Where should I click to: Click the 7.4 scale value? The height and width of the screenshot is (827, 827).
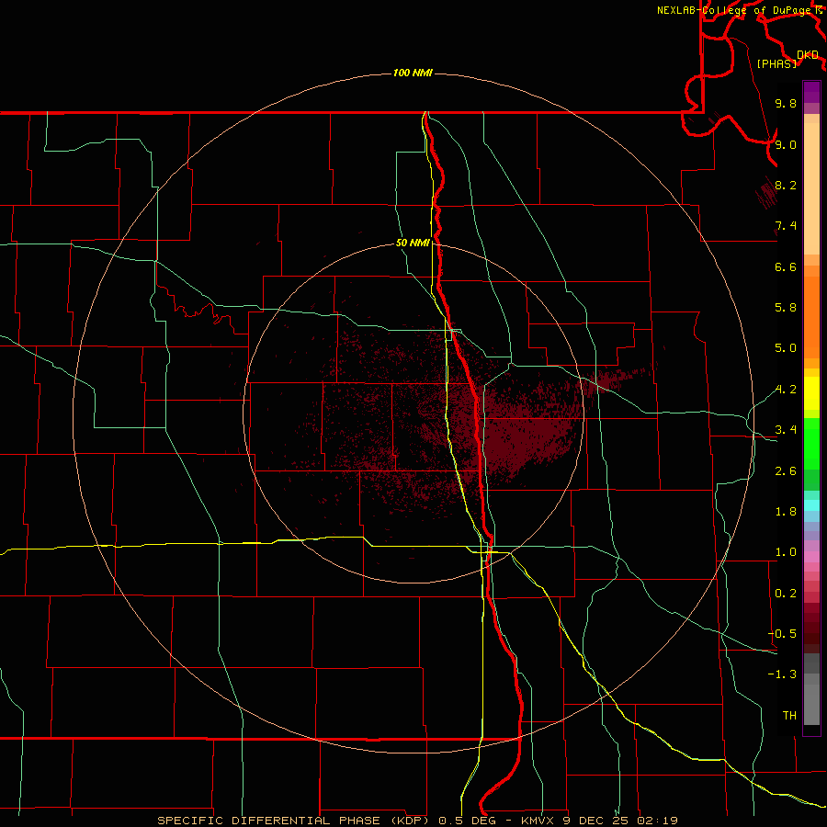point(786,226)
